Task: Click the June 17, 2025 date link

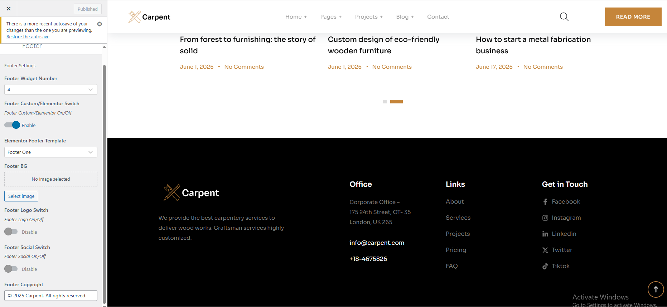Action: 494,67
